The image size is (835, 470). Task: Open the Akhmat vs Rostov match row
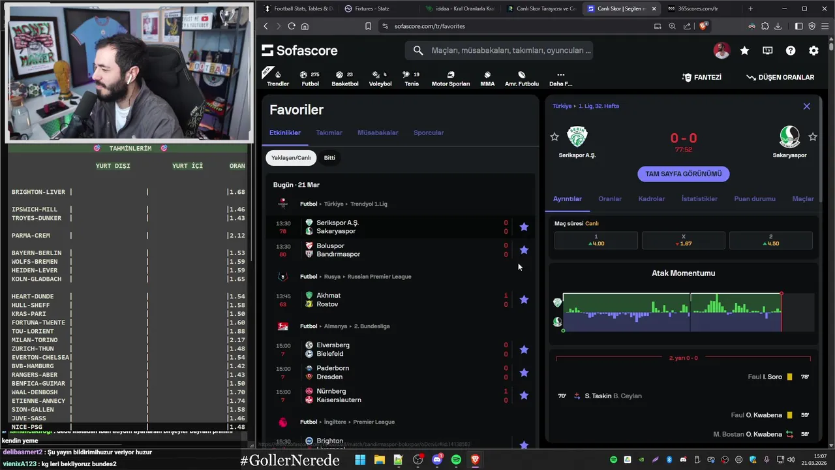400,300
